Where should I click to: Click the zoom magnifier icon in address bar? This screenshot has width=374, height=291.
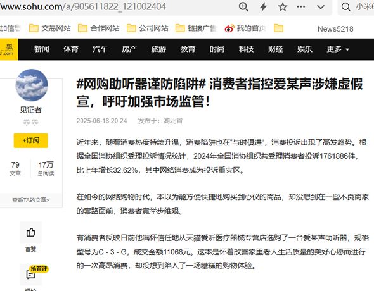[x=243, y=7]
